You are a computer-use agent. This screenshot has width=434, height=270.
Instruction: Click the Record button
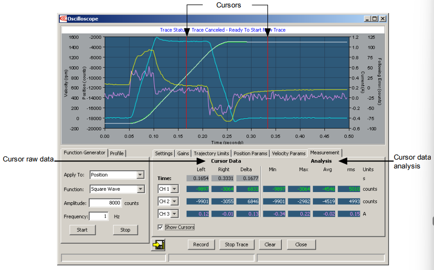pos(201,244)
